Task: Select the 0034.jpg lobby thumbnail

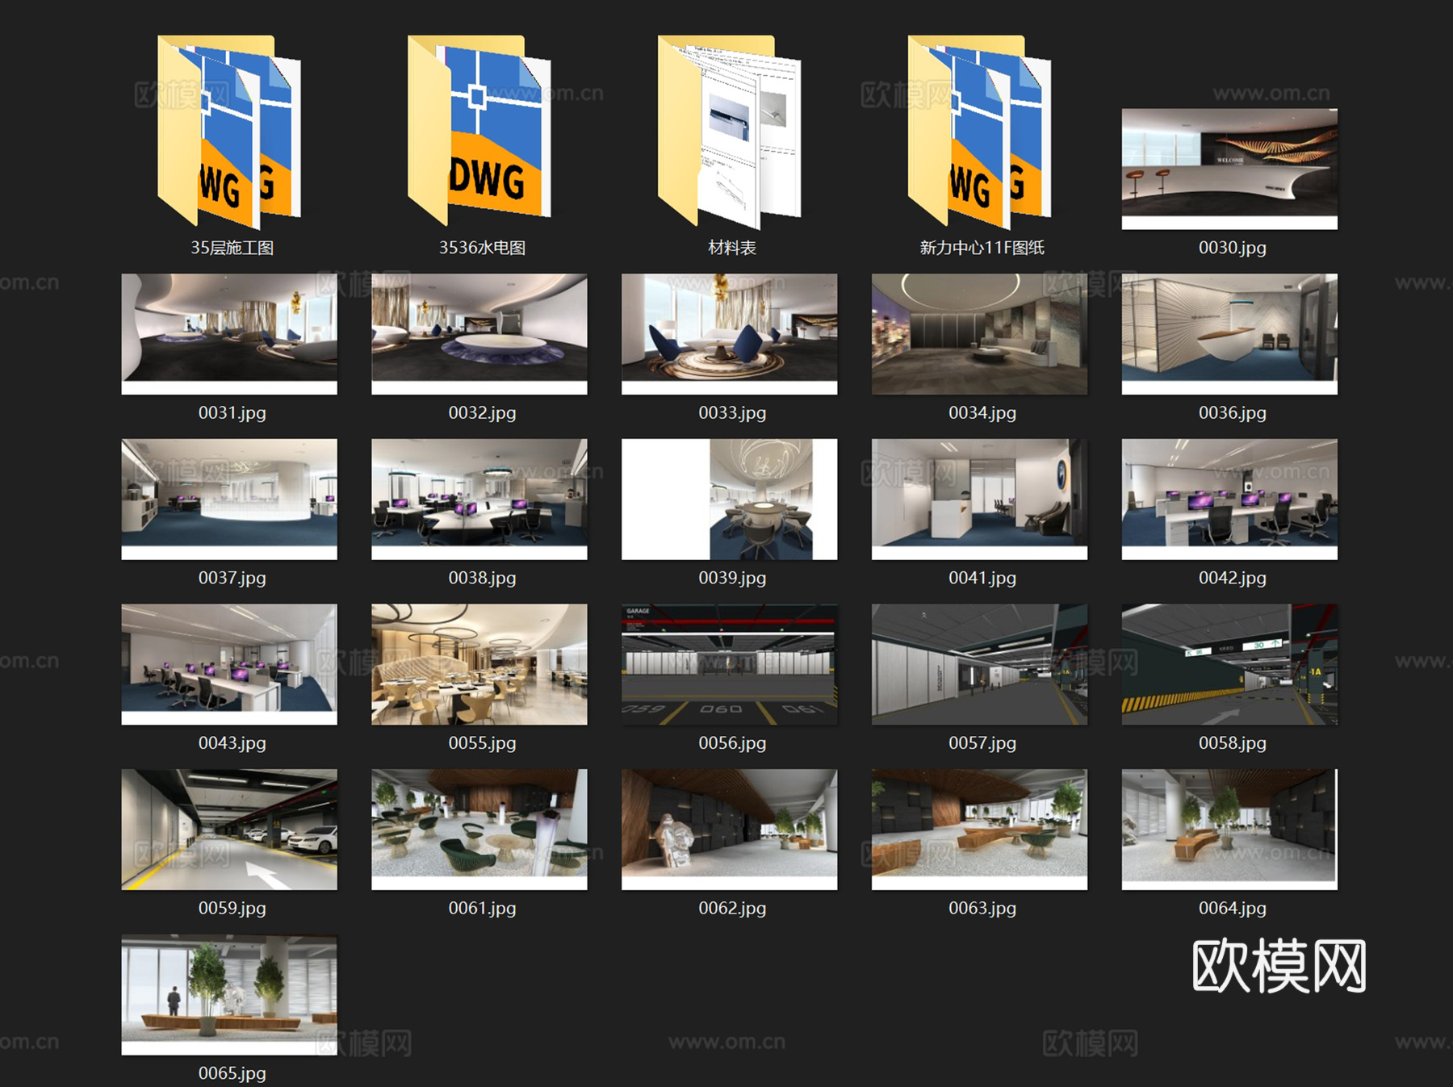Action: (980, 334)
